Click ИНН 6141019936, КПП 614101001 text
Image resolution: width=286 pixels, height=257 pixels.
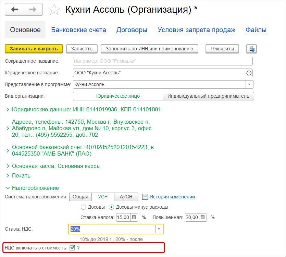(x=117, y=110)
